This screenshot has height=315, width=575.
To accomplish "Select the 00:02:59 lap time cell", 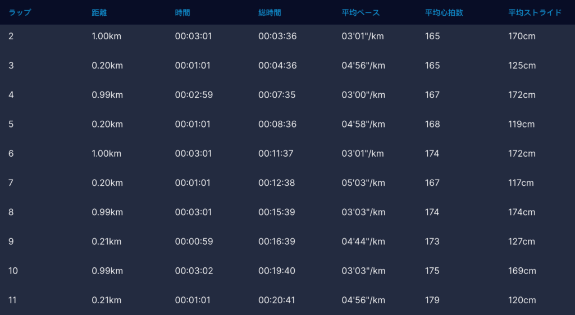I will pyautogui.click(x=194, y=95).
